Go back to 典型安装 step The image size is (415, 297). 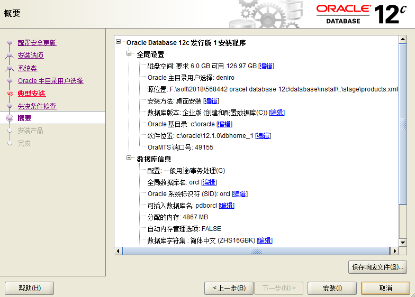32,94
